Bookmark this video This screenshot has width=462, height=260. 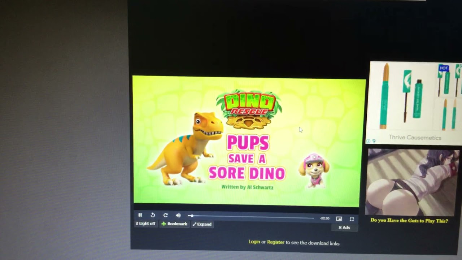(174, 224)
